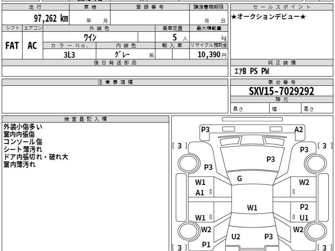The image size is (335, 251).
Task: Click the inspector note 外装小傷多い
Action: (x=23, y=127)
